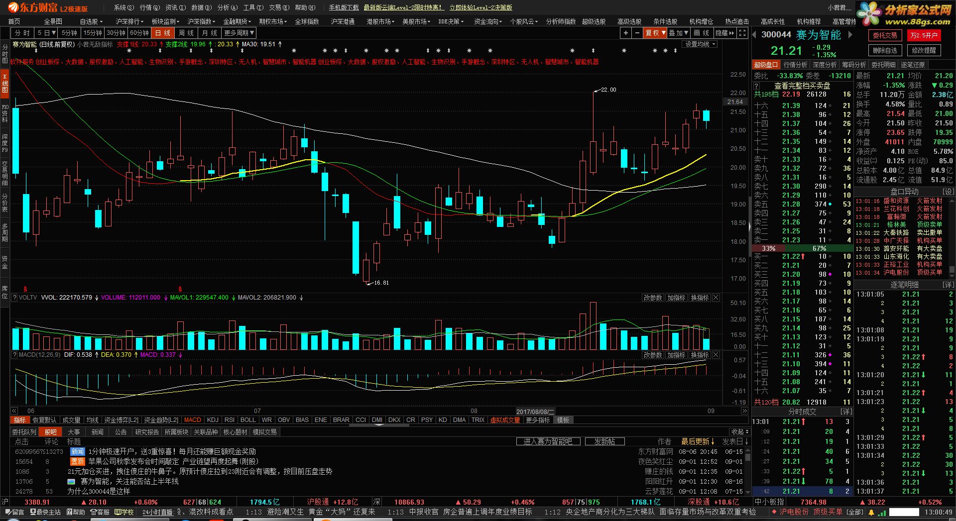
Task: Click the blank white field beside the clock
Action: (x=904, y=512)
